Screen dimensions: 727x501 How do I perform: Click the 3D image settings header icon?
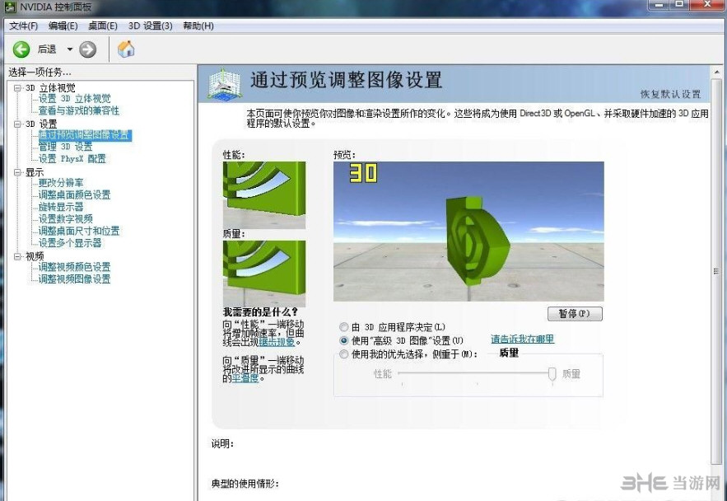click(225, 83)
